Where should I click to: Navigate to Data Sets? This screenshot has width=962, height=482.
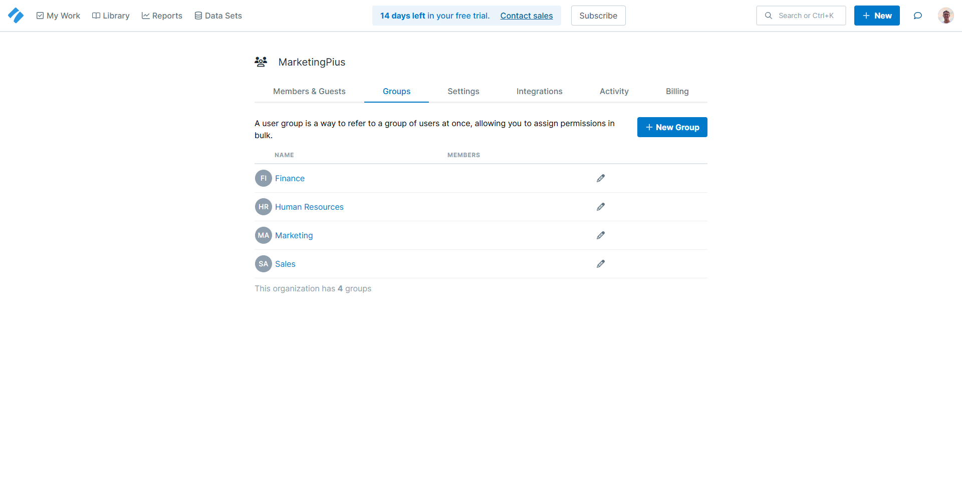(218, 16)
